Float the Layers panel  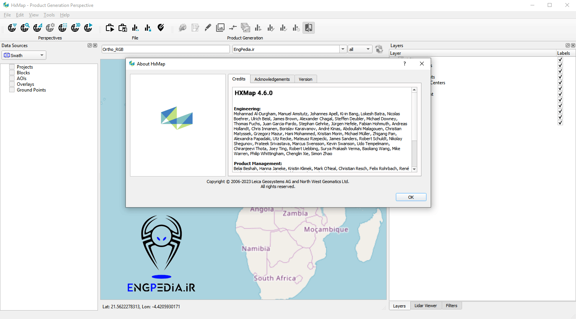(x=568, y=45)
